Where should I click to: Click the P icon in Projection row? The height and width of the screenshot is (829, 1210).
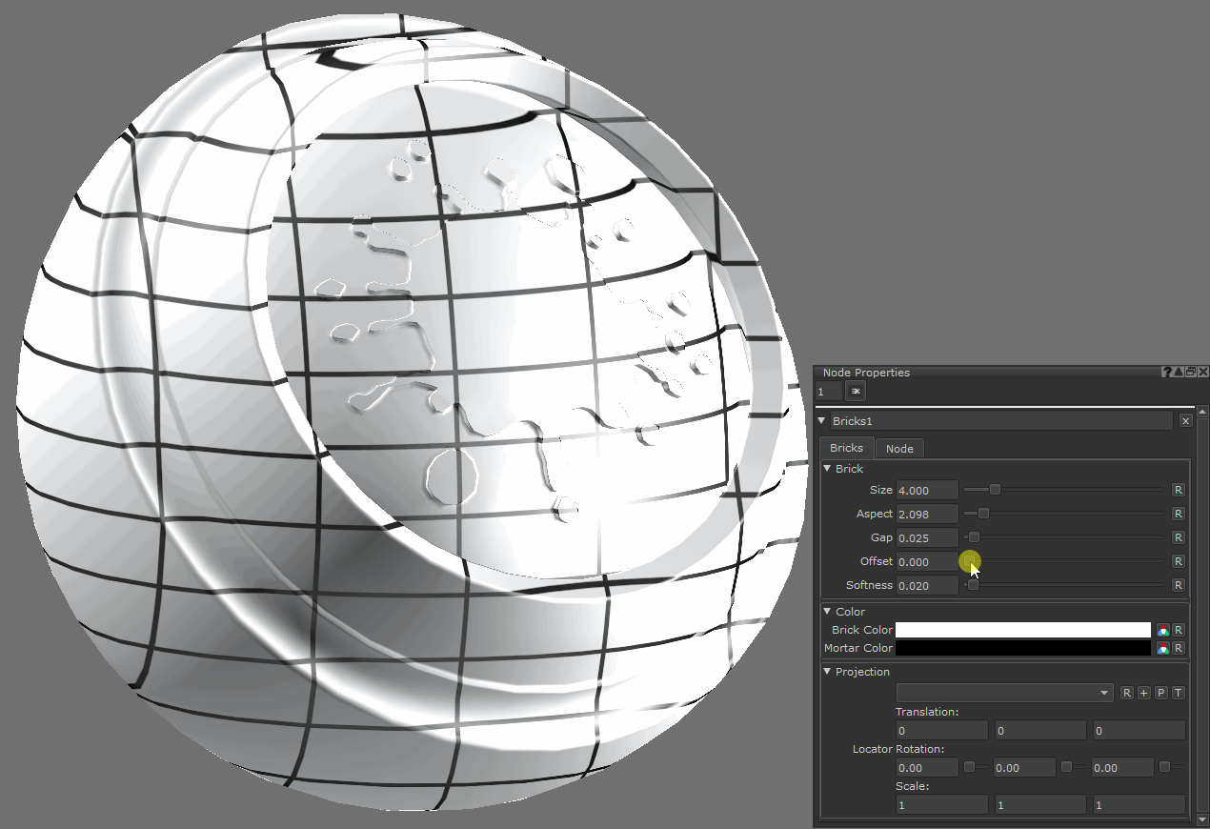click(1160, 693)
